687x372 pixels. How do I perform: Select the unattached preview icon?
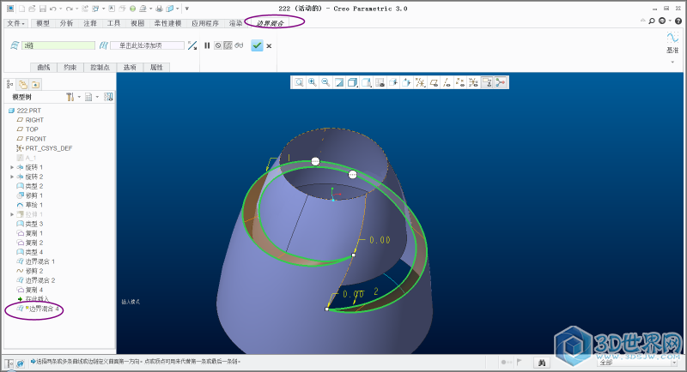(x=228, y=45)
